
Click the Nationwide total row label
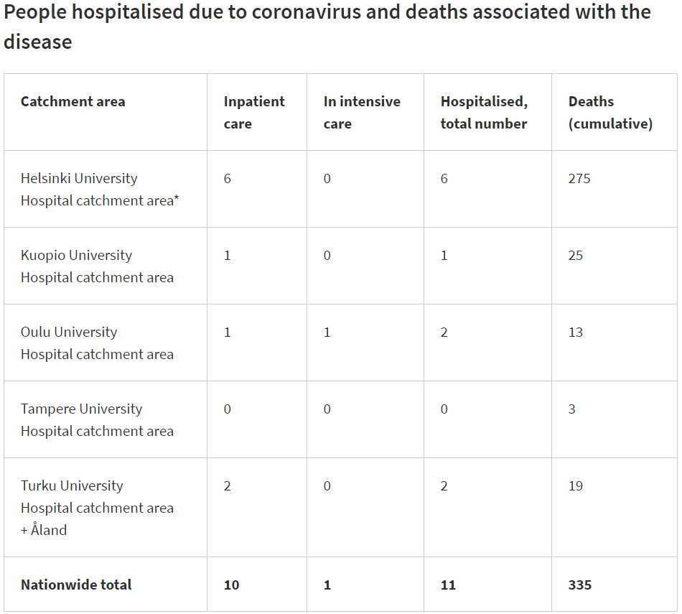pos(76,585)
